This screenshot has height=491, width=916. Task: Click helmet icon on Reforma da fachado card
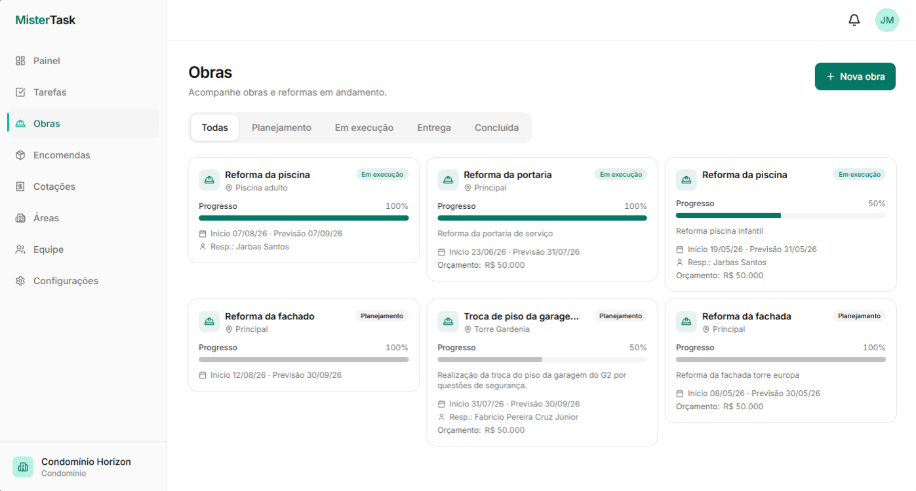209,321
